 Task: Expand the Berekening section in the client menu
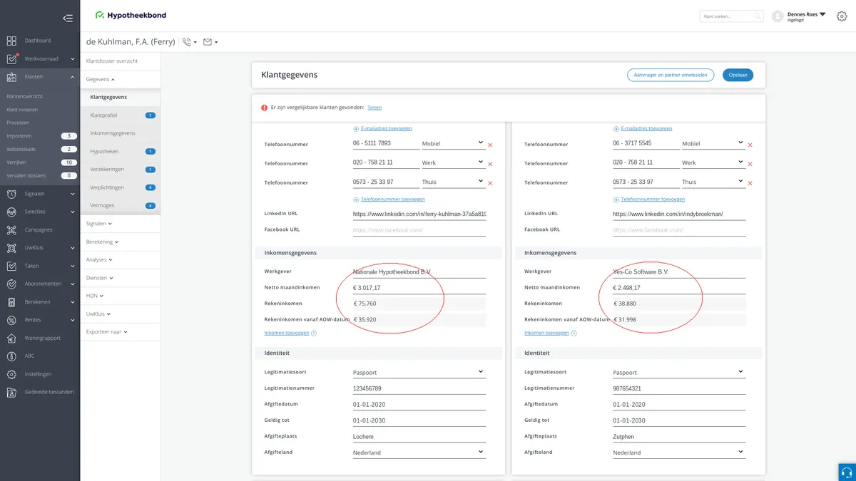coord(102,242)
